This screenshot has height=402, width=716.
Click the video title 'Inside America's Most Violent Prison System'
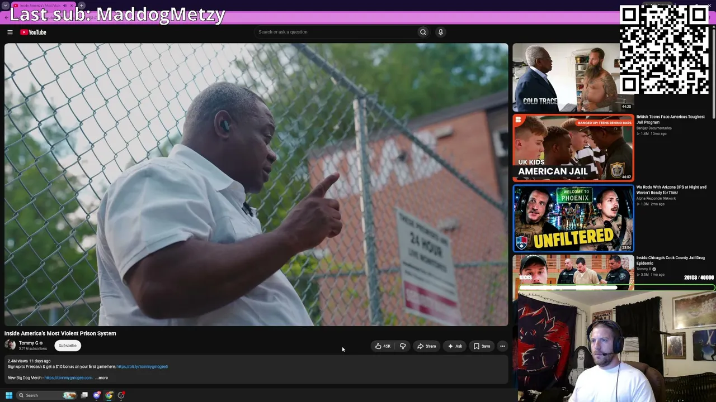tap(60, 333)
